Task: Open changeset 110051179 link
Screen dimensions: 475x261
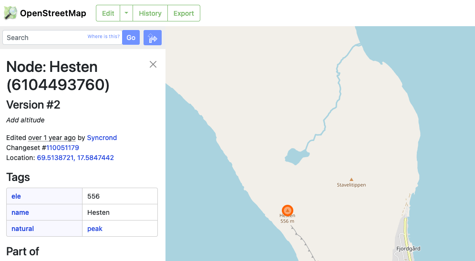Action: [x=62, y=148]
